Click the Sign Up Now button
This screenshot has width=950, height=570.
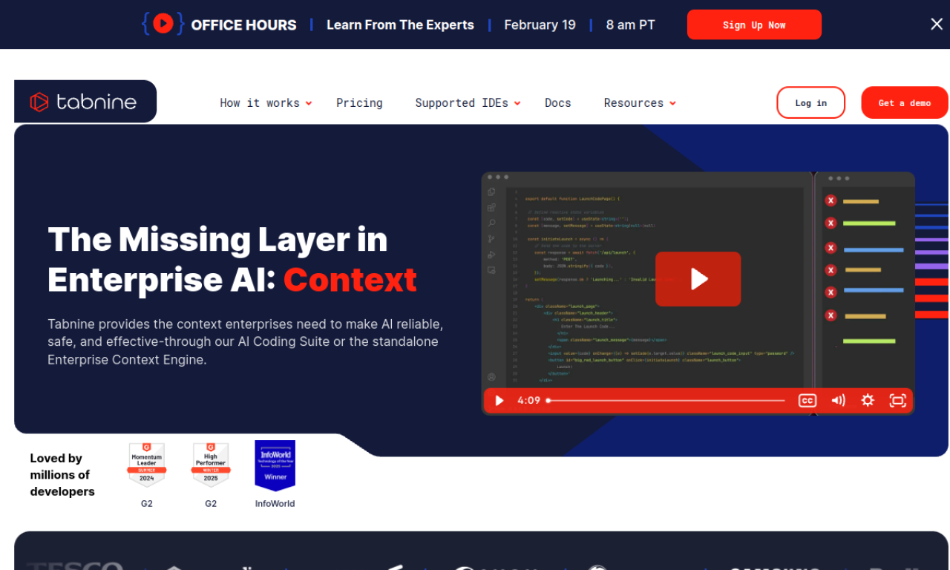point(754,24)
